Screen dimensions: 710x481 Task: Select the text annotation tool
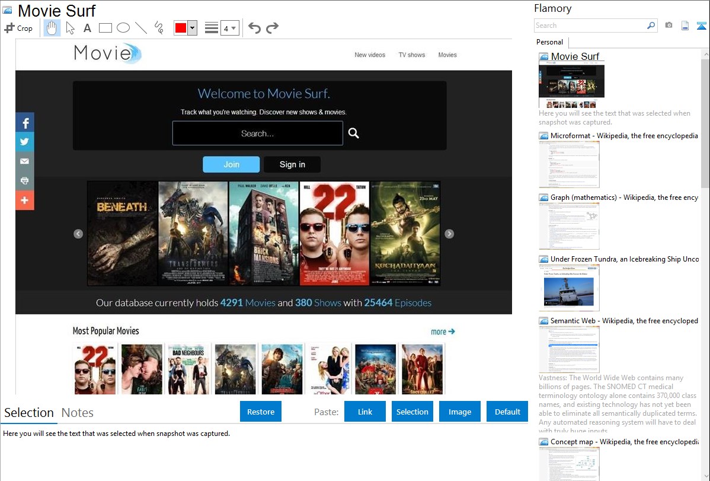87,28
